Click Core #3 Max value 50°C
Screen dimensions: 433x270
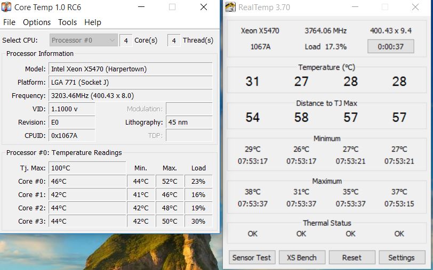coord(170,221)
